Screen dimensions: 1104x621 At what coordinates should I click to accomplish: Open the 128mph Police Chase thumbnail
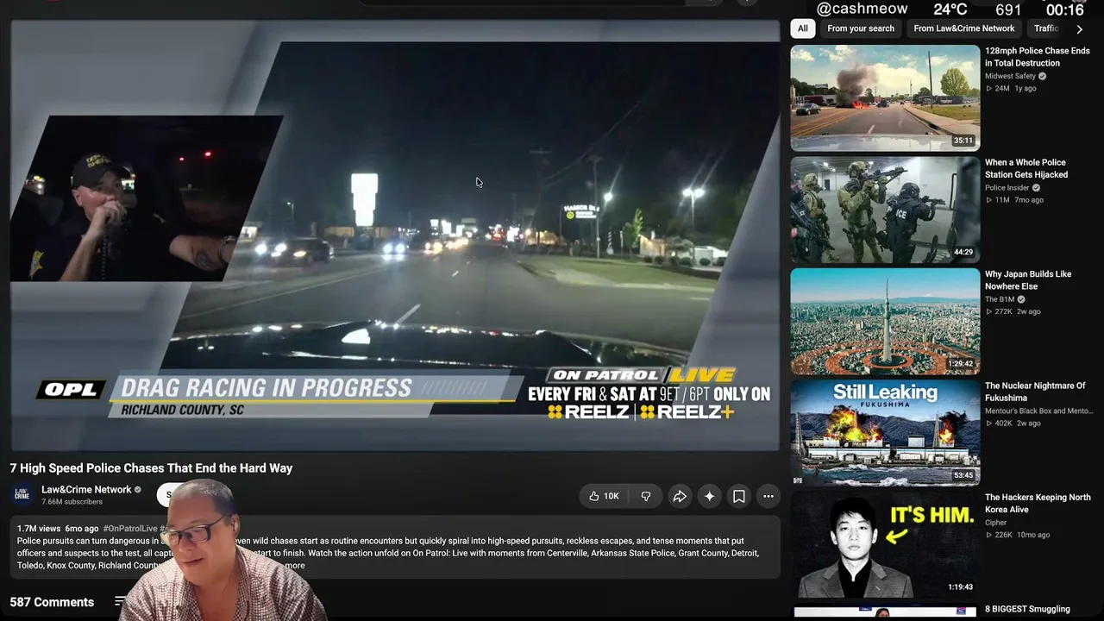click(x=885, y=98)
